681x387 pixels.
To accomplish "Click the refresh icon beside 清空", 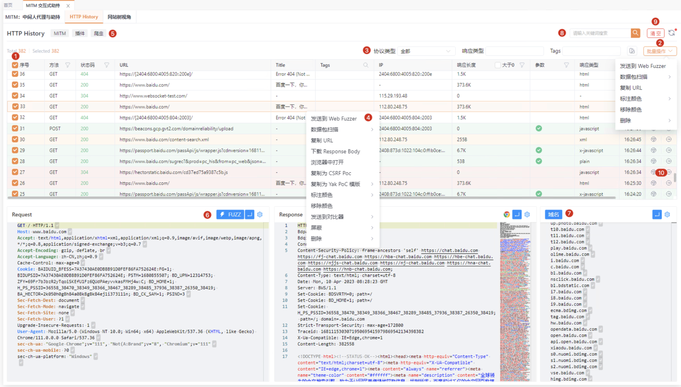I will [671, 33].
